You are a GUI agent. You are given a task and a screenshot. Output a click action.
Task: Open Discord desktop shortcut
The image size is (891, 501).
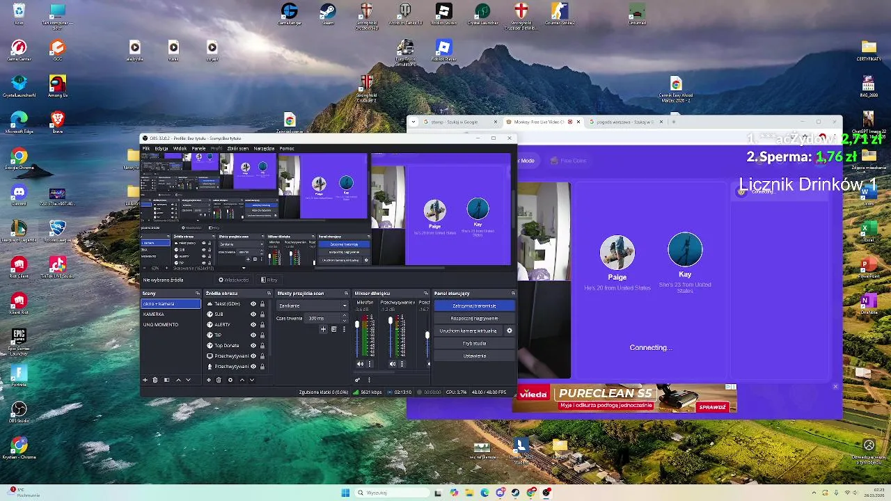pos(19,195)
